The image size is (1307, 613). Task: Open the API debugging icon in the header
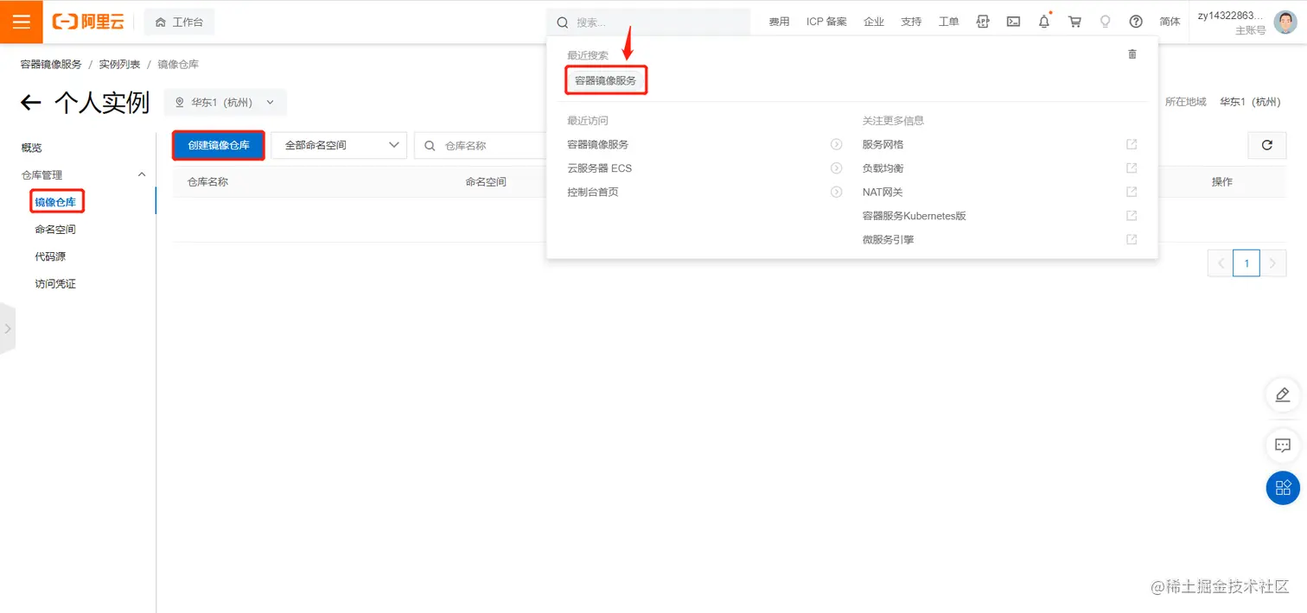coord(983,22)
